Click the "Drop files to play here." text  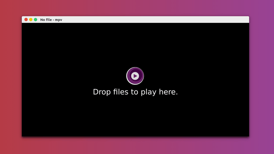(135, 92)
